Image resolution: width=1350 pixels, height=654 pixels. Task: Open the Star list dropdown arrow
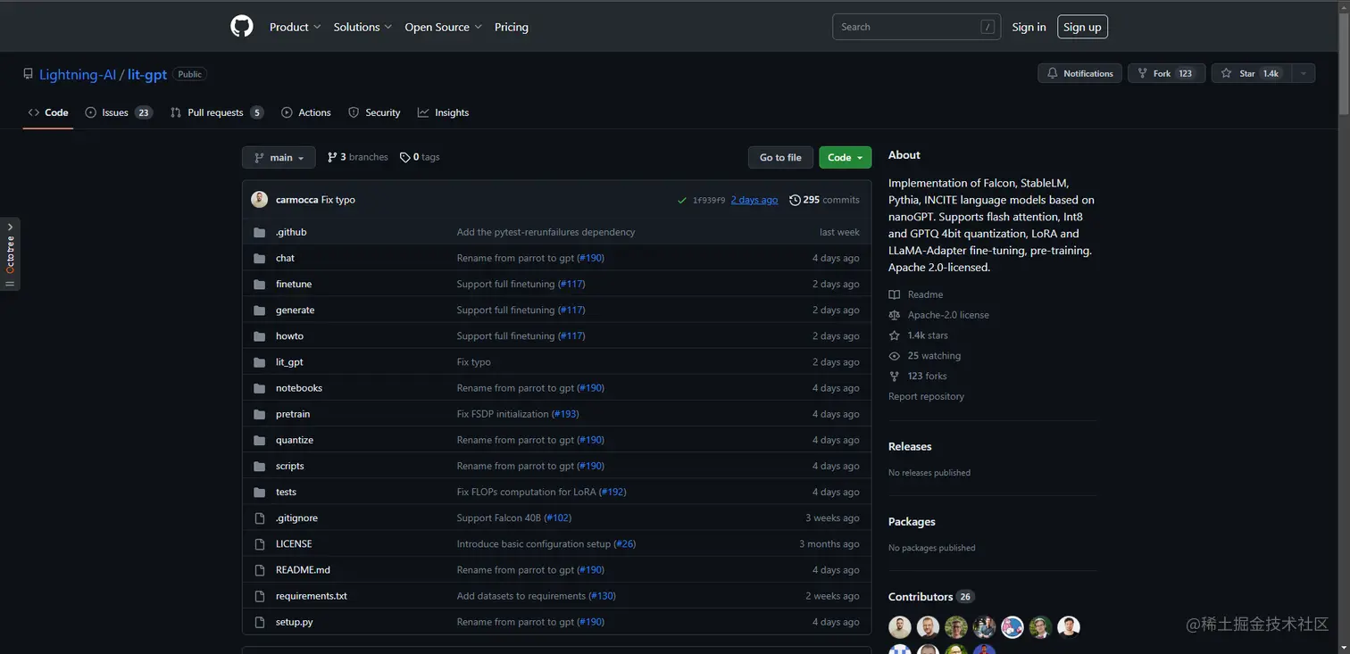1302,73
